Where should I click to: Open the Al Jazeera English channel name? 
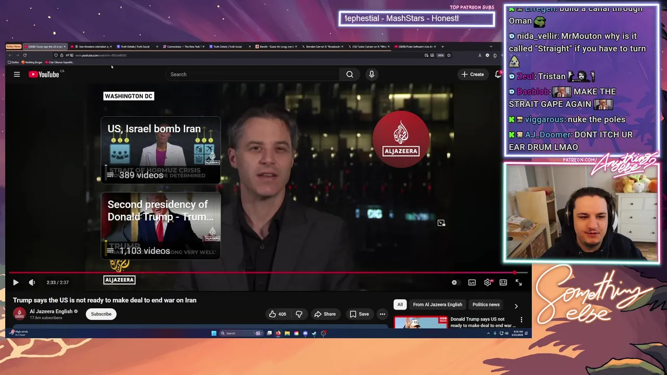(x=51, y=311)
